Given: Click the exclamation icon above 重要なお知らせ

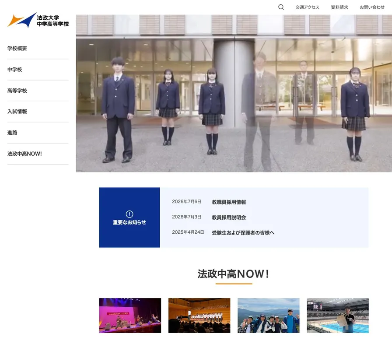Looking at the screenshot, I should tap(129, 214).
